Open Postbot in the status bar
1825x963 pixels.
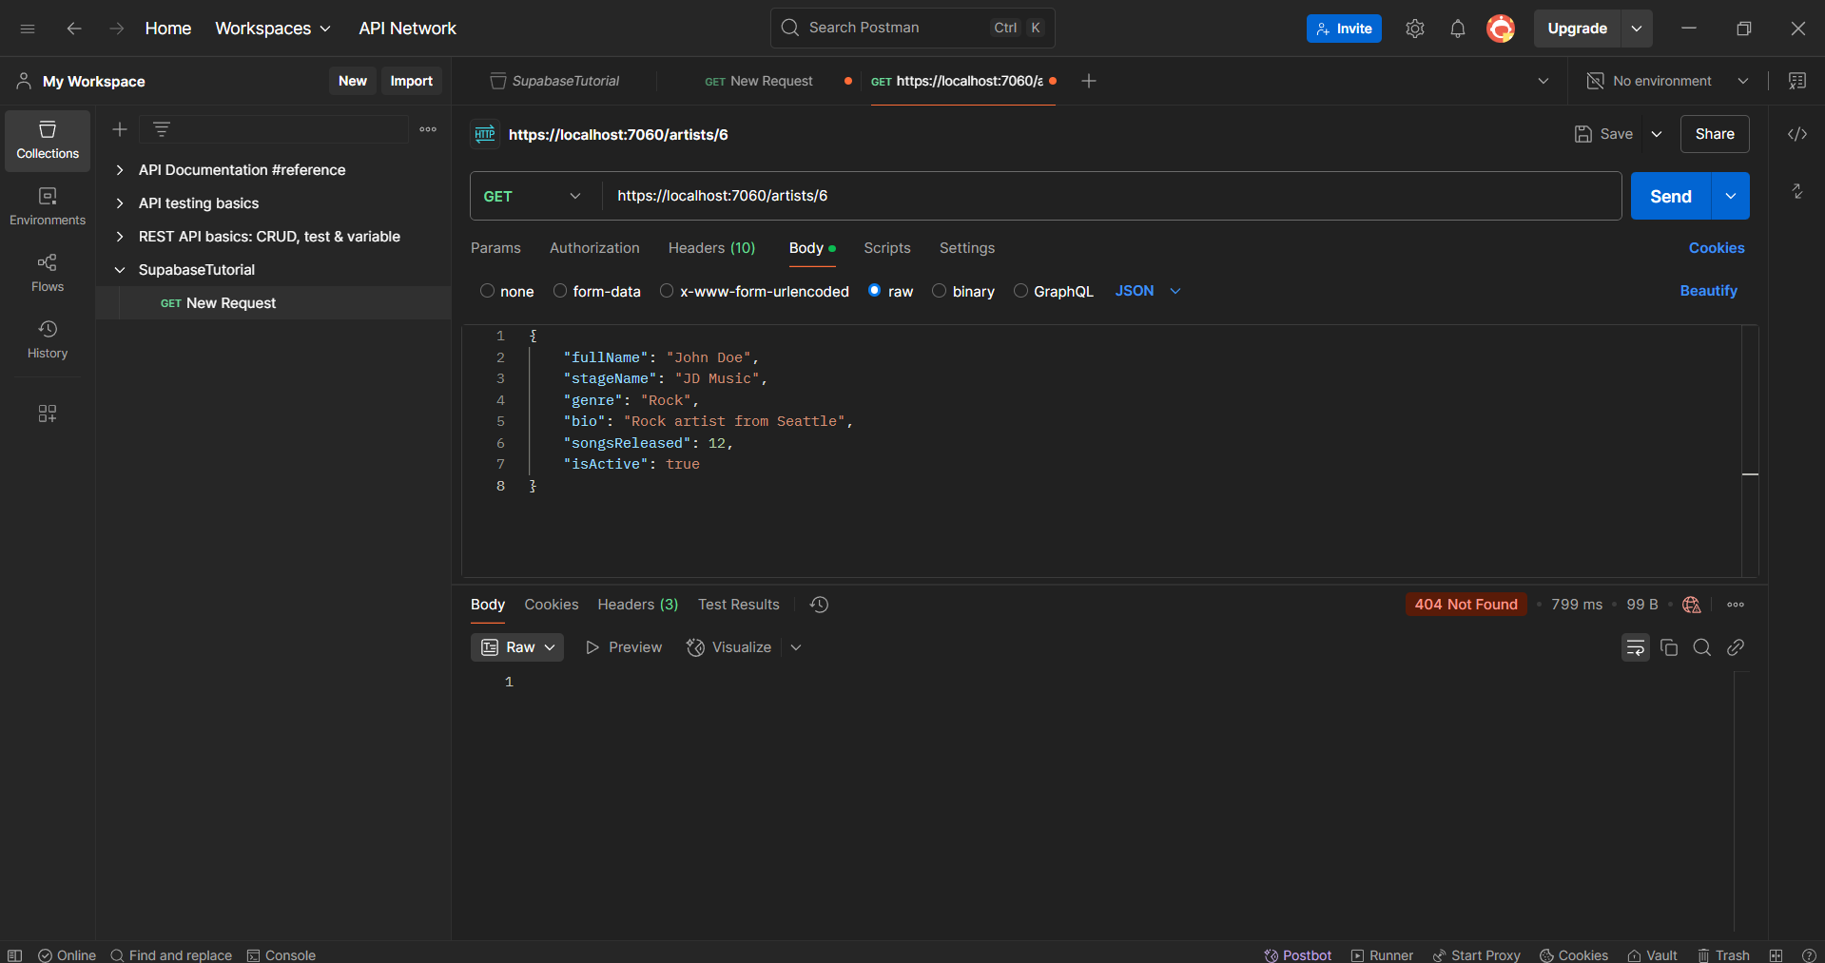pos(1297,954)
